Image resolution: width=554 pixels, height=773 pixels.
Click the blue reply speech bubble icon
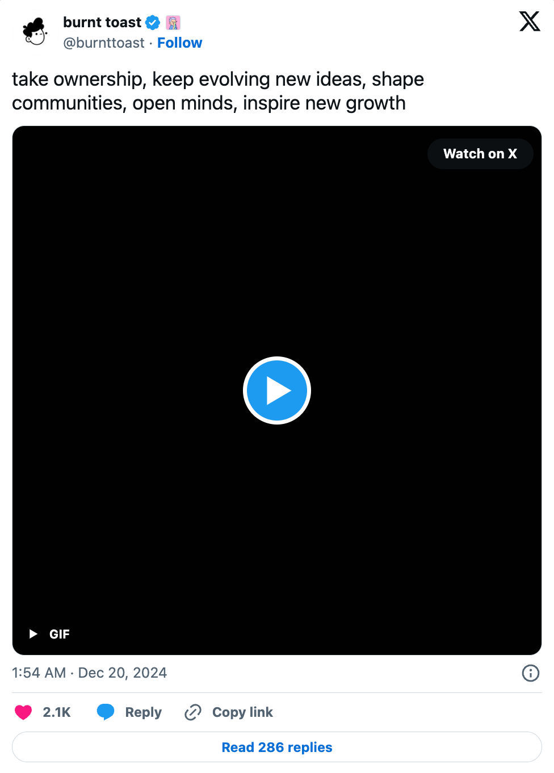point(106,712)
